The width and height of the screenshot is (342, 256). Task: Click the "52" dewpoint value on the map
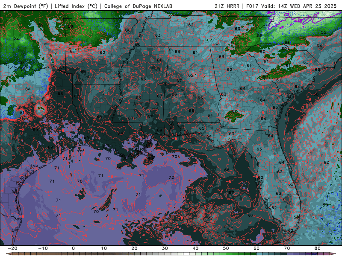[x=16, y=38]
